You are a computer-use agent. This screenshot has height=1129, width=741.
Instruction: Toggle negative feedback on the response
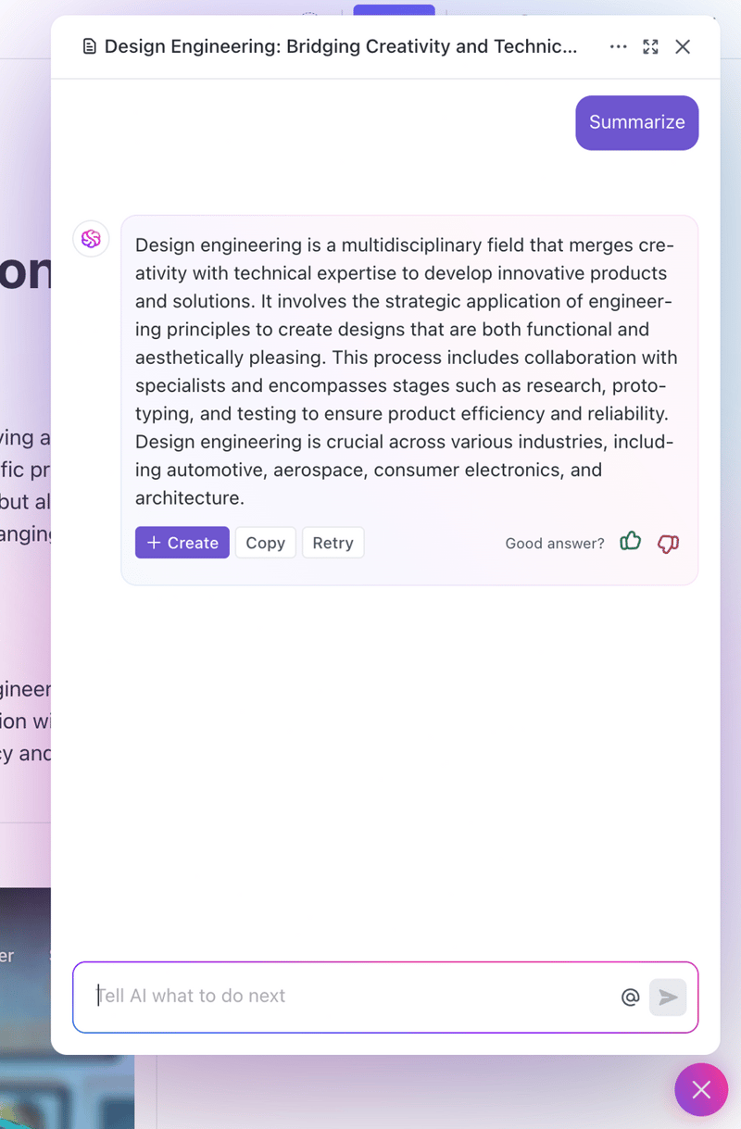pyautogui.click(x=669, y=545)
